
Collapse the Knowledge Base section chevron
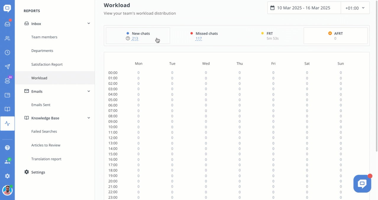[x=89, y=118]
